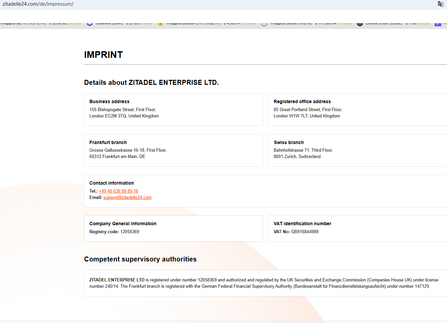The width and height of the screenshot is (447, 323).
Task: Click the 'VAT identification number' card title
Action: (302, 224)
